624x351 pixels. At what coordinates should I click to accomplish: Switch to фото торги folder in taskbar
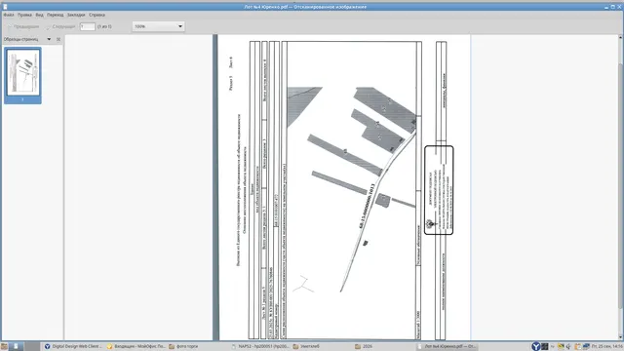183,347
